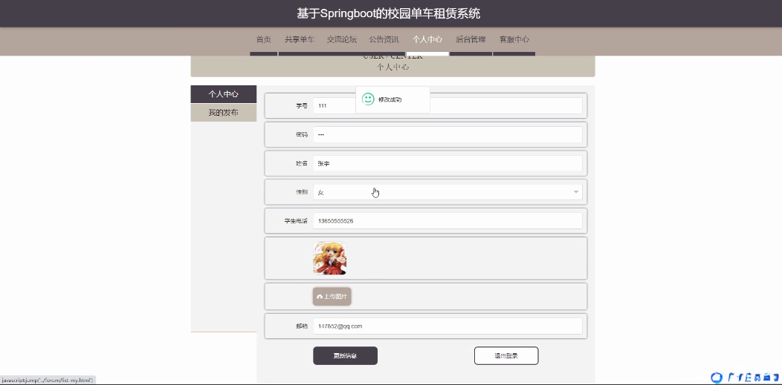Click the anime avatar thumbnail
Image resolution: width=782 pixels, height=385 pixels.
[x=329, y=258]
